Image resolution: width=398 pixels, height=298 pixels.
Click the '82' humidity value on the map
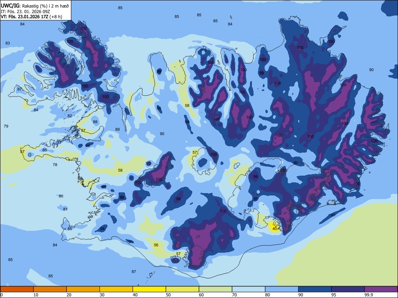[x=70, y=116]
